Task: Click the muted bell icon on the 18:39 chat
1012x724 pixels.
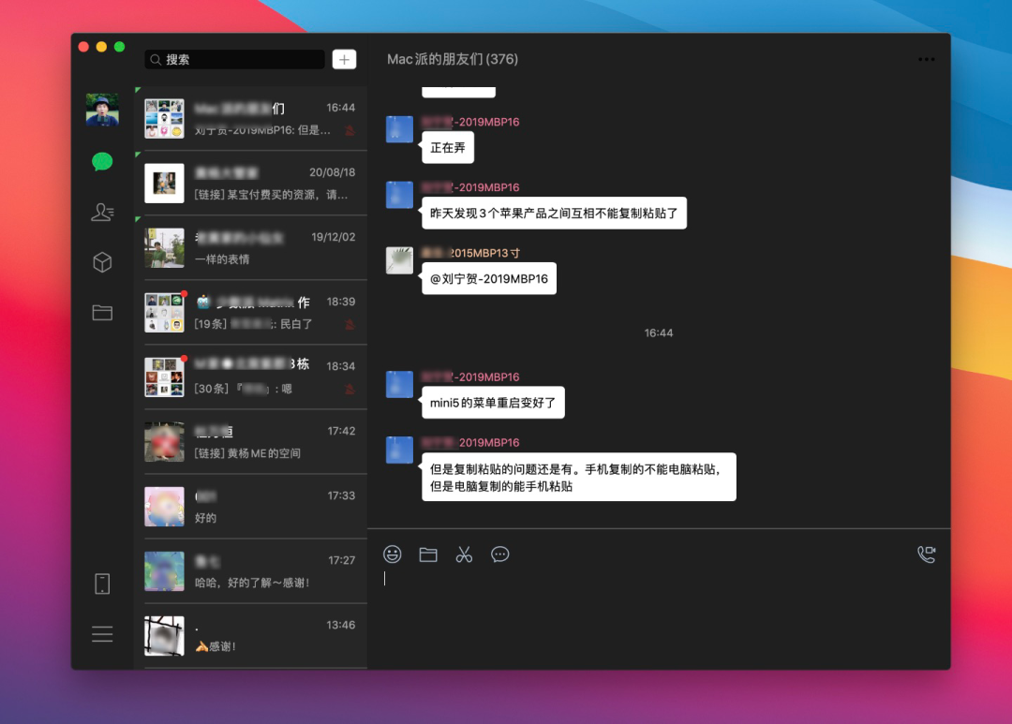Action: [350, 324]
